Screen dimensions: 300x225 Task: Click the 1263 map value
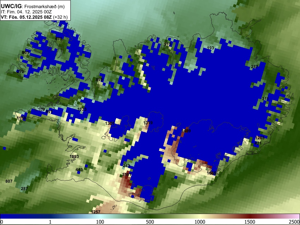tap(260, 138)
